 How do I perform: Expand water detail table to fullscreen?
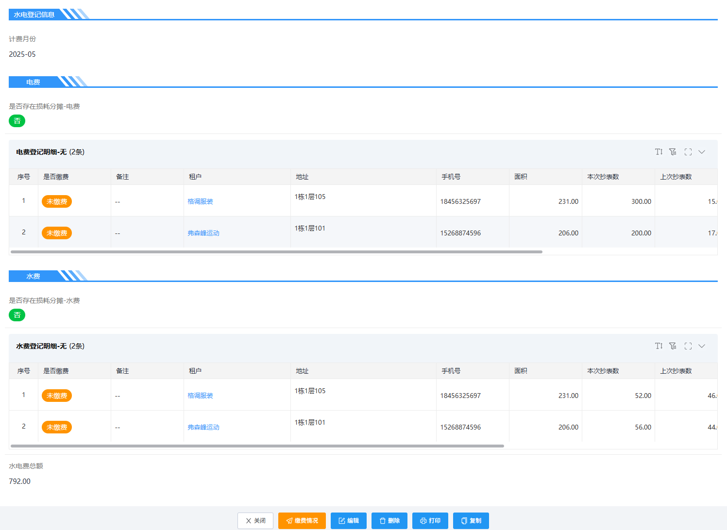point(688,346)
